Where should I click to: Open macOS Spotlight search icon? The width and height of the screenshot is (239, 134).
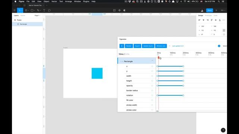tap(219, 1)
